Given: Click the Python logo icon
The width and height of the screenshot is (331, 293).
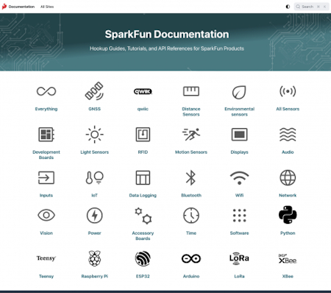Looking at the screenshot, I should (x=288, y=215).
